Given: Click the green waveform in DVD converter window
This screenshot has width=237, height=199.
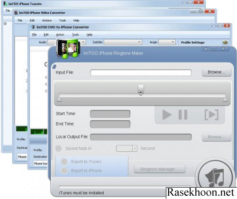Looking at the screenshot, I should [39, 132].
